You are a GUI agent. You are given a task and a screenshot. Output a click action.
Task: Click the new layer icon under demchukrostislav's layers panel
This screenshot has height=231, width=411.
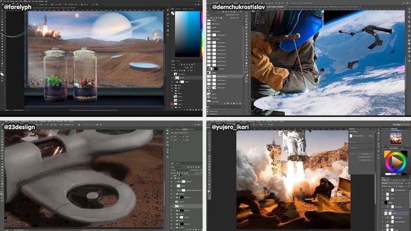pyautogui.click(x=237, y=103)
